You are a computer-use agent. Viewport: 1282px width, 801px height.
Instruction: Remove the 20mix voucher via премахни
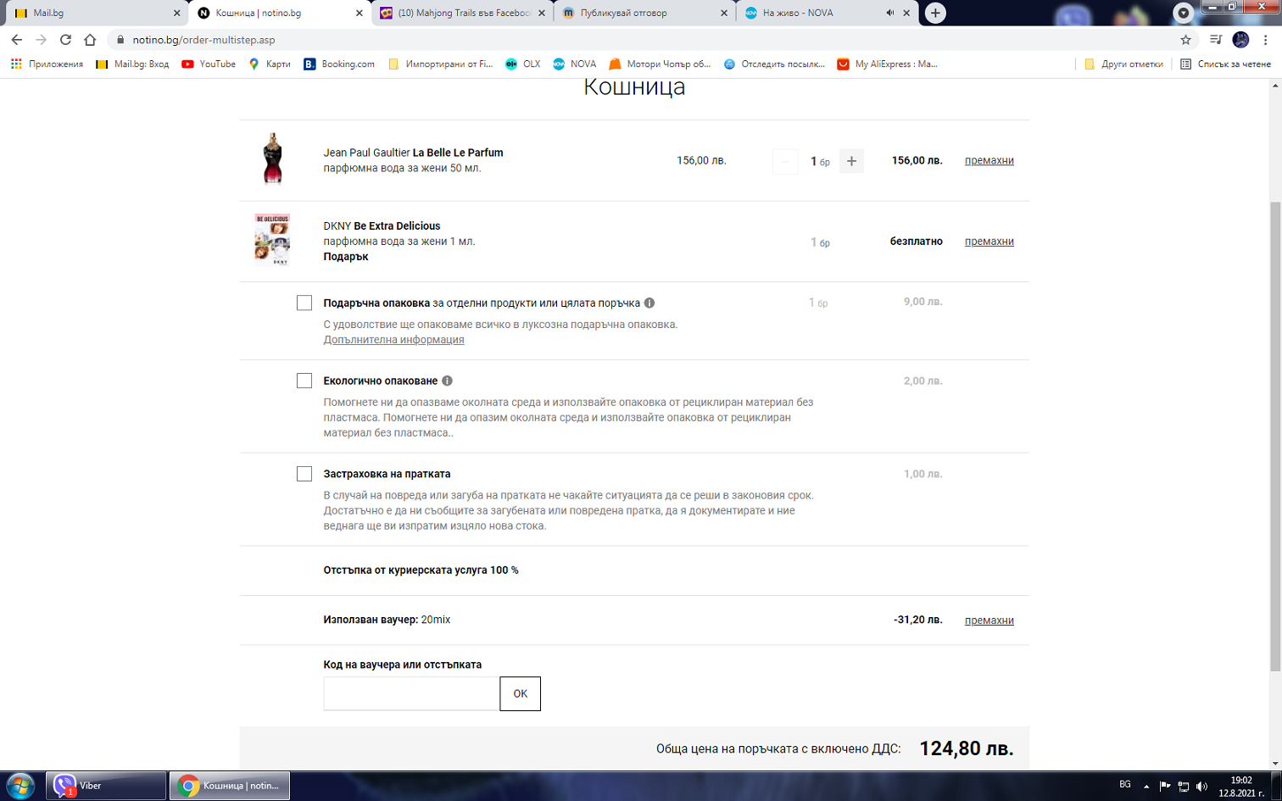point(989,620)
